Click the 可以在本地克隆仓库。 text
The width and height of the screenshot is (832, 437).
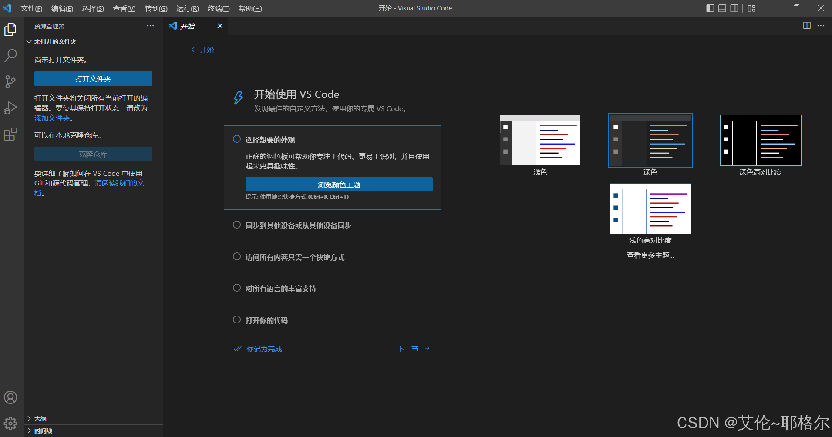[68, 135]
